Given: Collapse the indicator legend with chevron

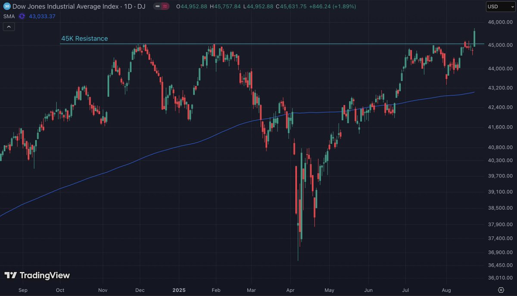Looking at the screenshot, I should [x=9, y=27].
